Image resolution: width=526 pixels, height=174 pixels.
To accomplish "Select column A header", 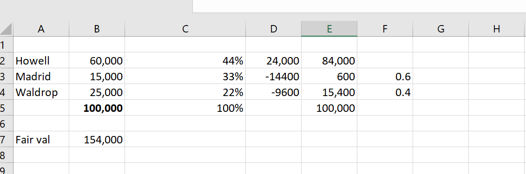I will (41, 29).
